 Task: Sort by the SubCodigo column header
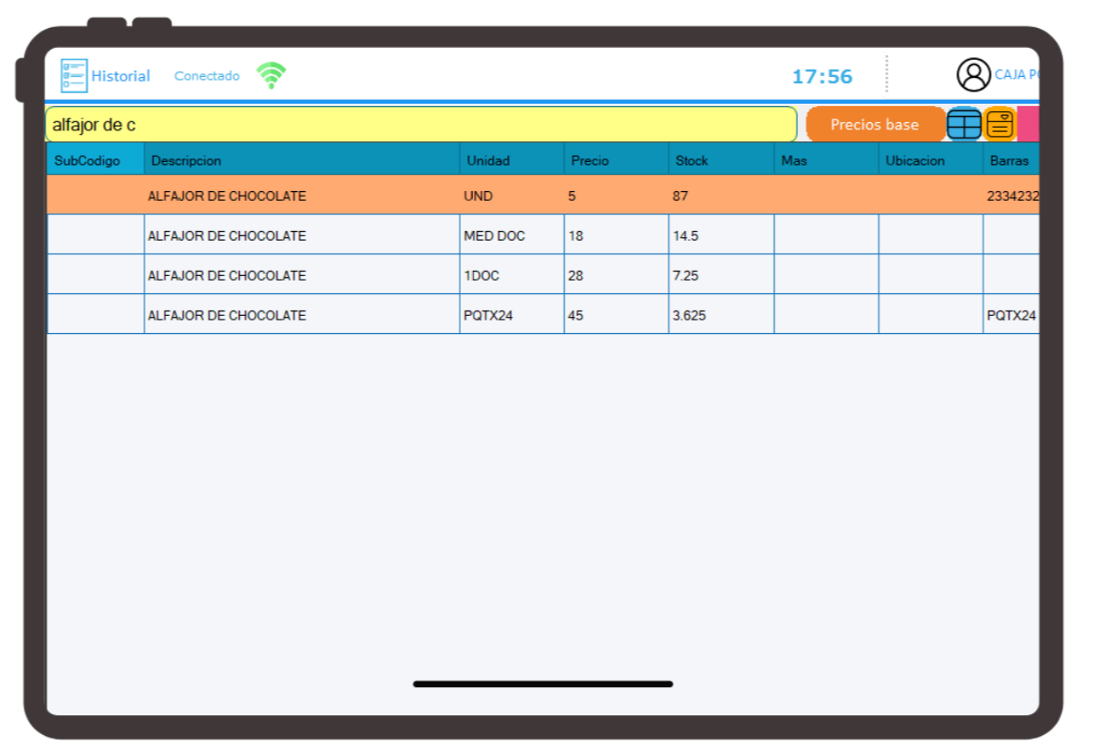point(95,160)
